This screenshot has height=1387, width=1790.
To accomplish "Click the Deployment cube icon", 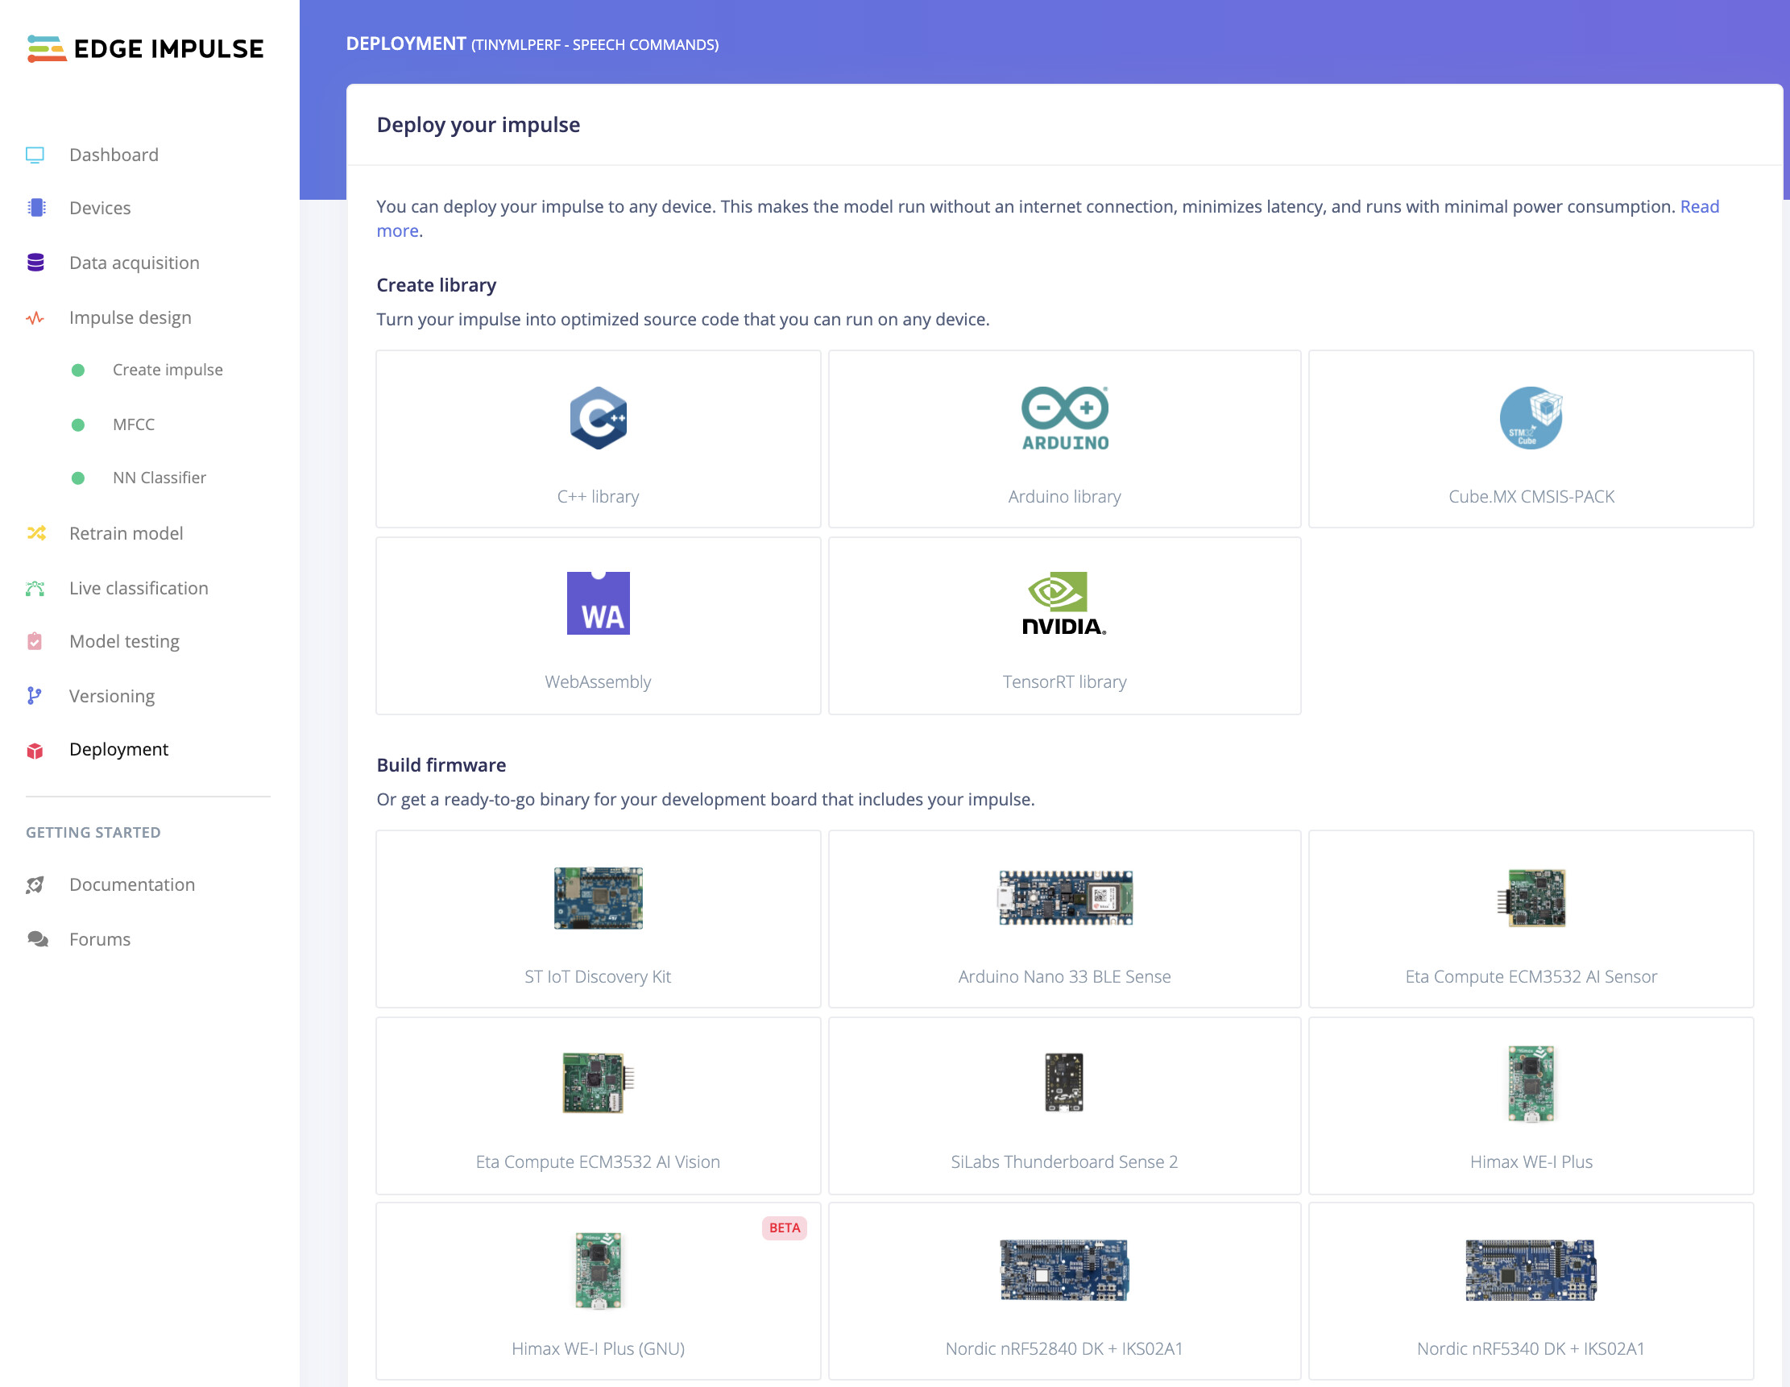I will 35,751.
